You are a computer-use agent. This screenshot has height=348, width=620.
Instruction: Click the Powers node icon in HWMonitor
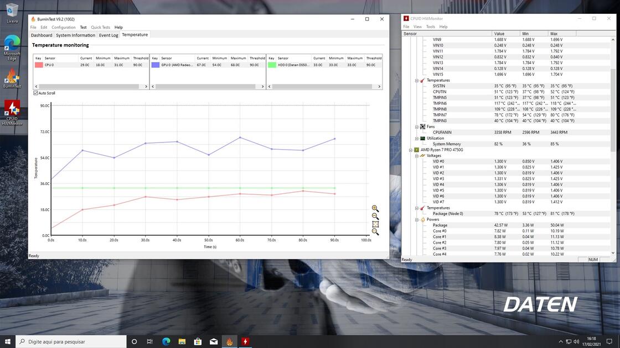click(x=422, y=219)
